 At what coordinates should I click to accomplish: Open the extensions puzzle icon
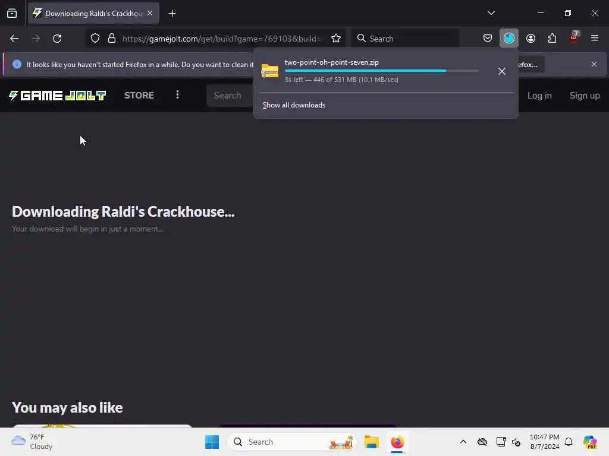[x=552, y=39]
